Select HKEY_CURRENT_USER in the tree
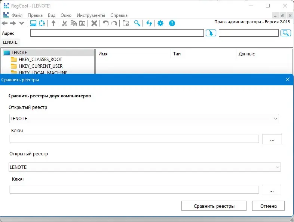 [x=40, y=66]
